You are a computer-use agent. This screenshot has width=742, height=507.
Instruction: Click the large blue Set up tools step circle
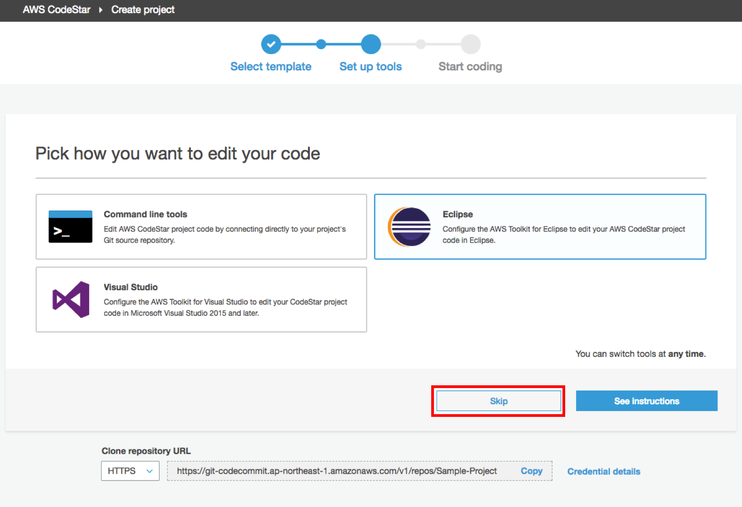371,44
